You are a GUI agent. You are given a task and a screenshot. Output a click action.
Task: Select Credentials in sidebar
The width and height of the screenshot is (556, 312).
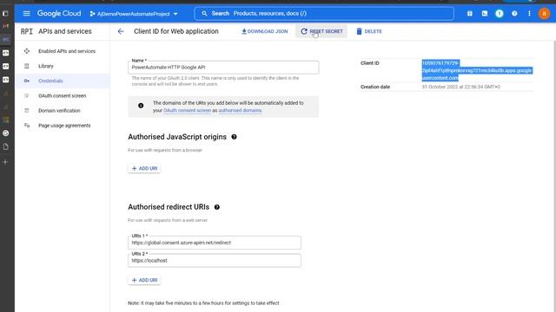(x=50, y=81)
